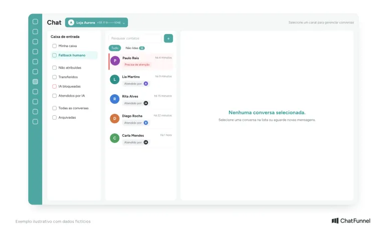Image resolution: width=387 pixels, height=232 pixels.
Task: Click Rita Alves's blue R avatar
Action: click(114, 99)
